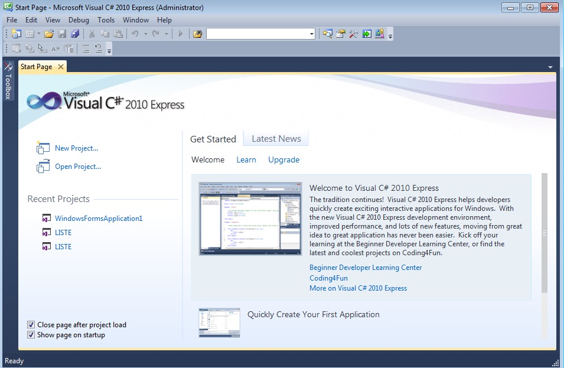Screen dimensions: 564x368
Task: Open the Beginner Developer Learning Center link
Action: [366, 267]
